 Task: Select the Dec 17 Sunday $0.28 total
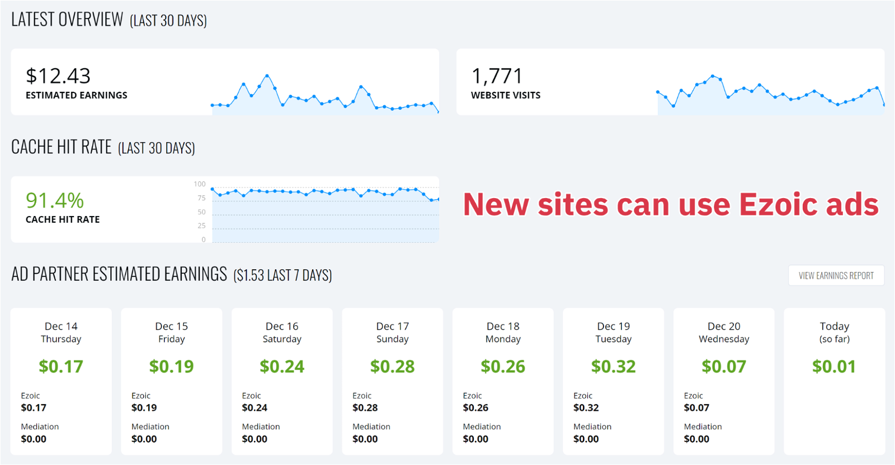click(392, 367)
